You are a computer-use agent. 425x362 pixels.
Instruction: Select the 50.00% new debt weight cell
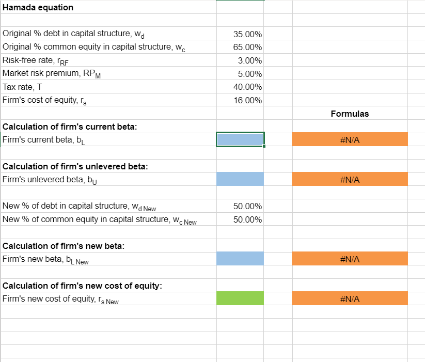[x=240, y=206]
